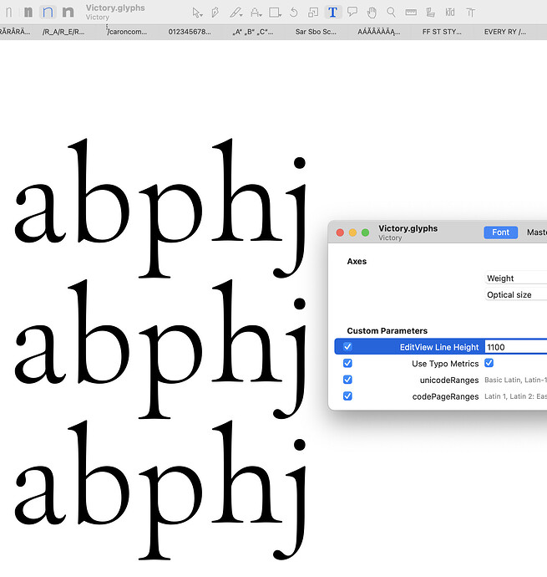
Task: Toggle Use Typo Metrics value checkbox
Action: (x=489, y=363)
